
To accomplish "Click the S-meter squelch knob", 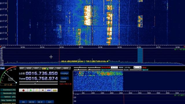I will 16,83.
